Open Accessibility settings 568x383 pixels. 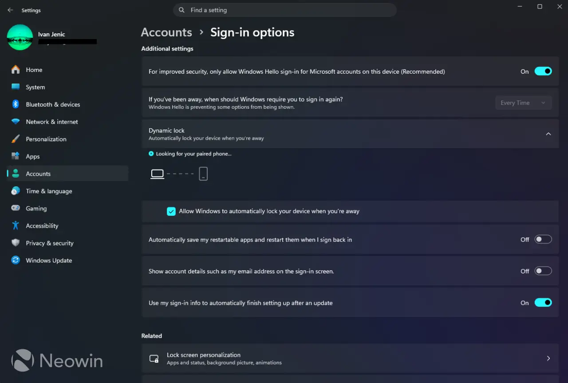click(x=67, y=225)
